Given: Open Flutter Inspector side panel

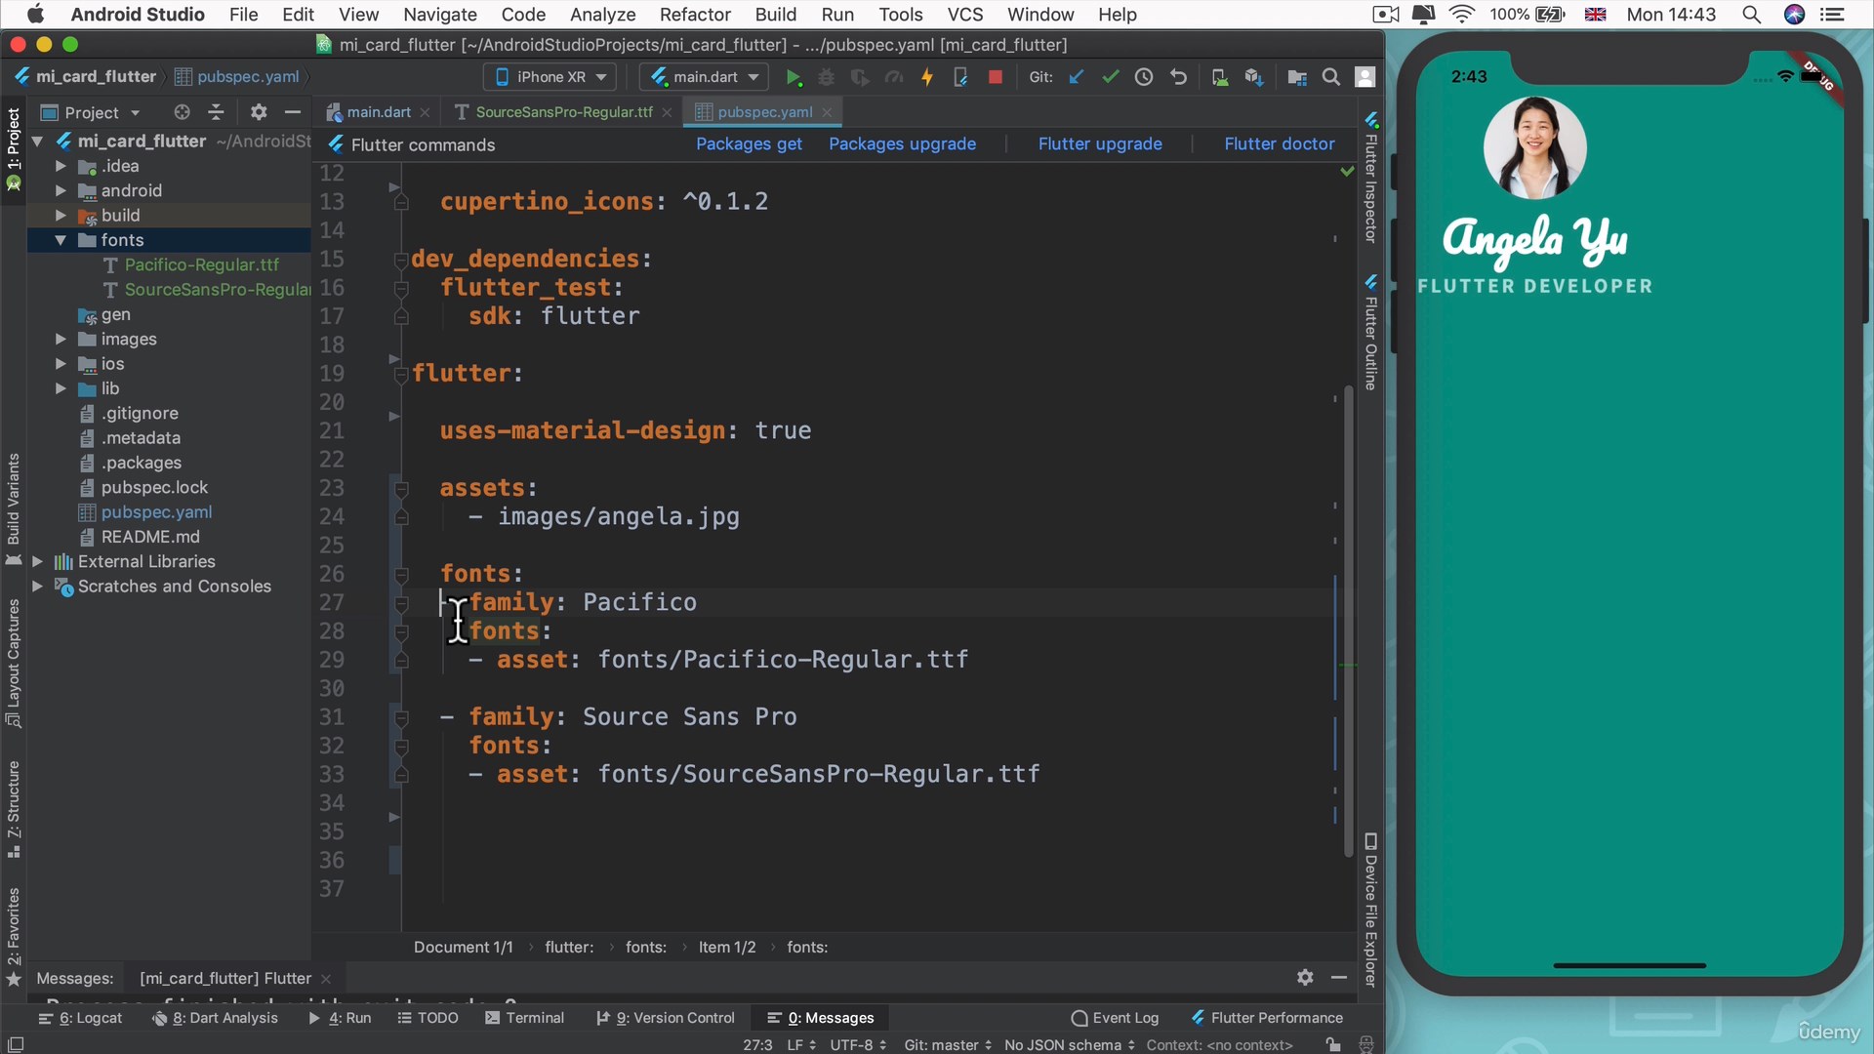Looking at the screenshot, I should (1370, 178).
